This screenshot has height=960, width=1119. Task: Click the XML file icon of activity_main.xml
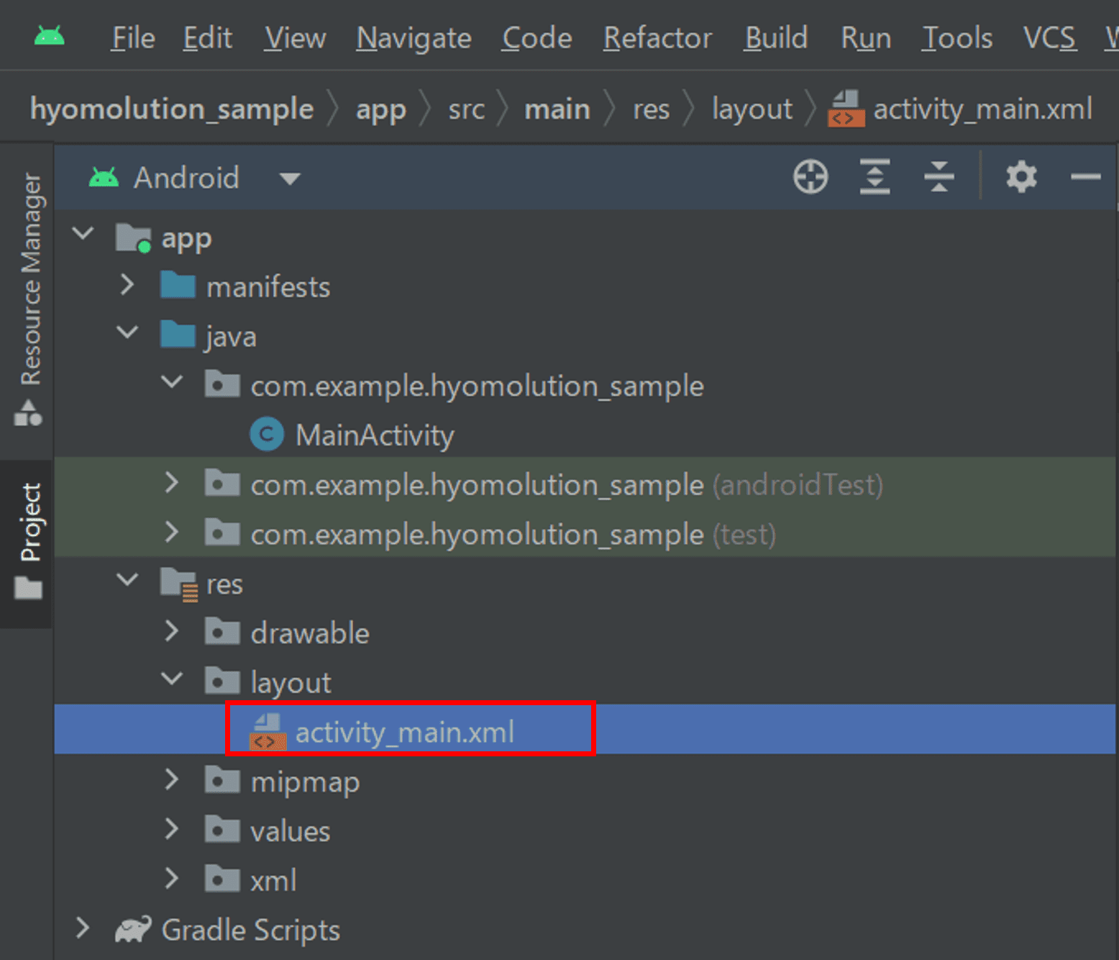pos(267,730)
